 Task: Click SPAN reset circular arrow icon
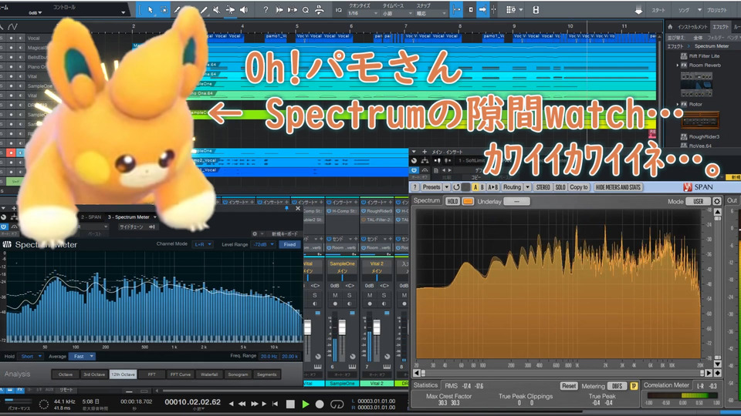point(456,187)
